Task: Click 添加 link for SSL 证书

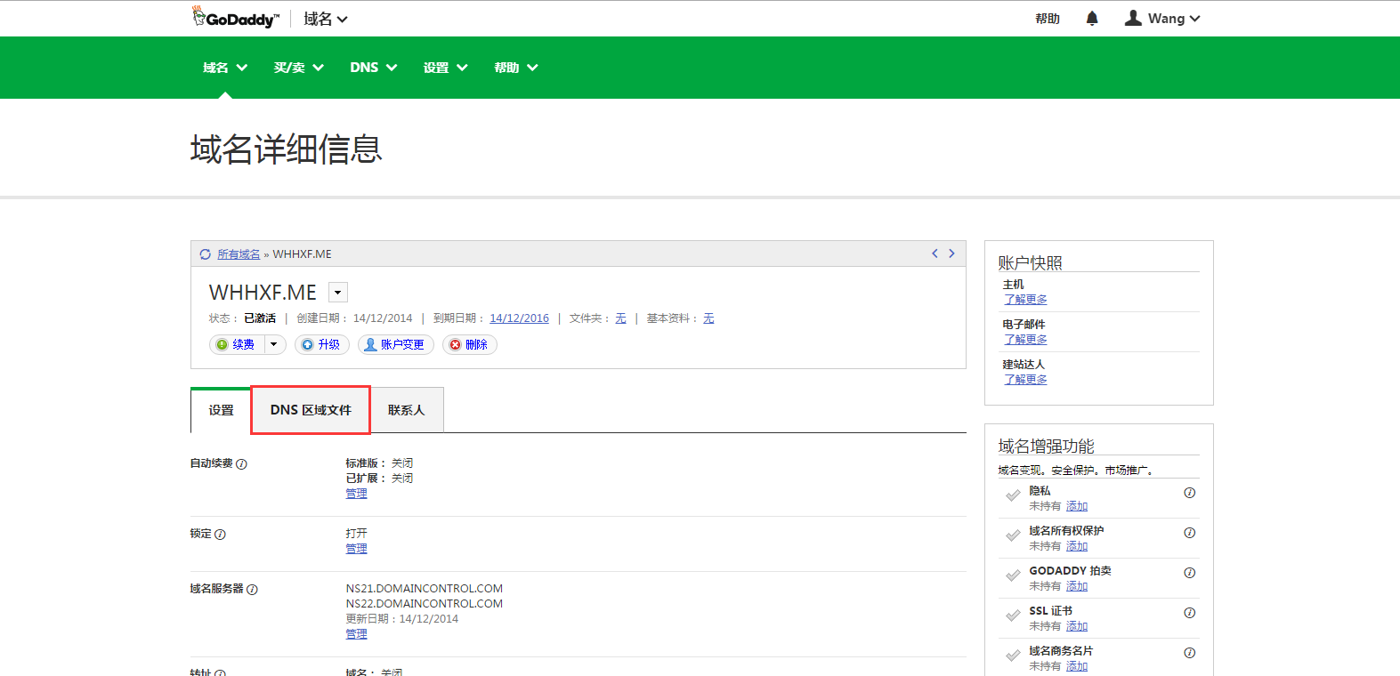Action: (x=1077, y=626)
